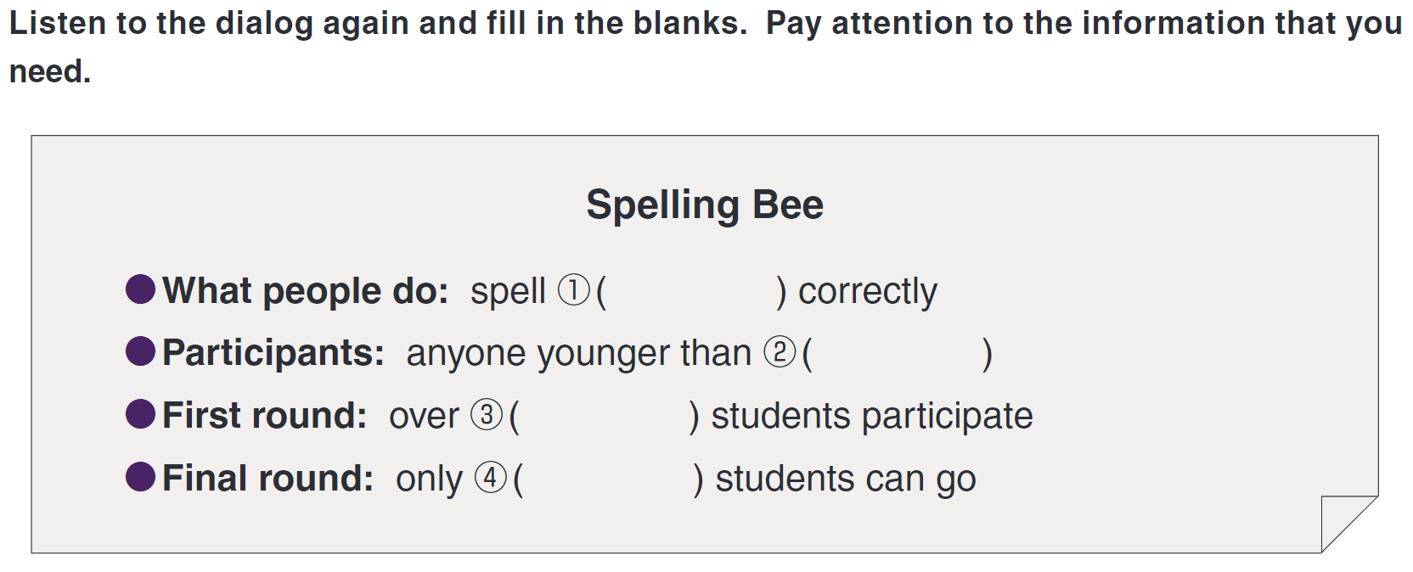
Task: Click the word "correctly"
Action: coord(867,291)
